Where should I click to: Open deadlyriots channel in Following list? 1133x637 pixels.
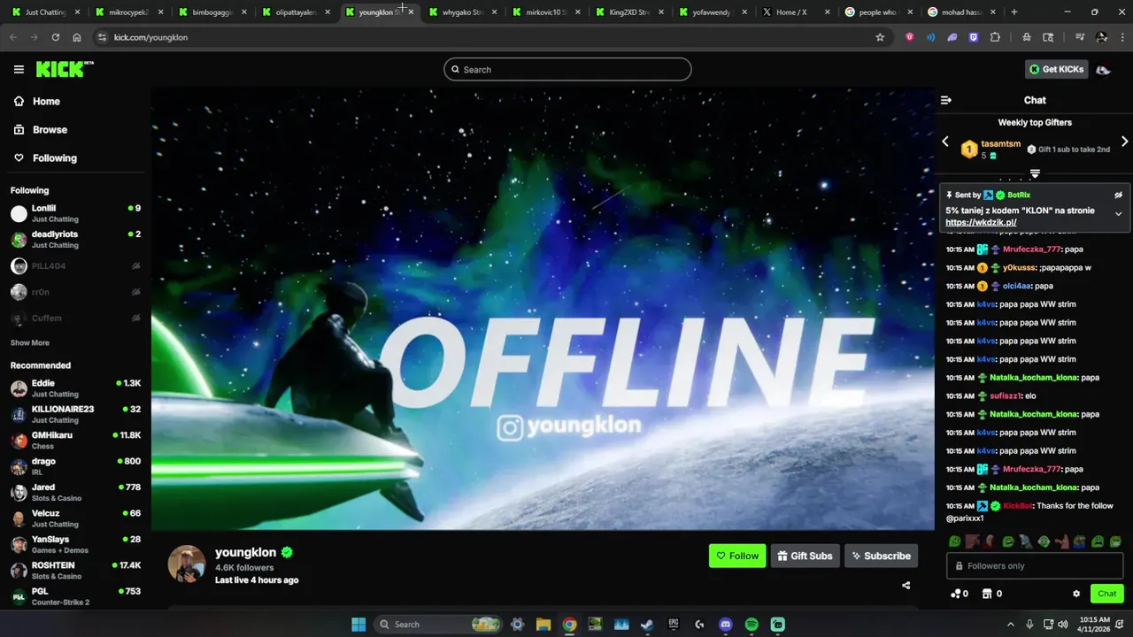(75, 239)
